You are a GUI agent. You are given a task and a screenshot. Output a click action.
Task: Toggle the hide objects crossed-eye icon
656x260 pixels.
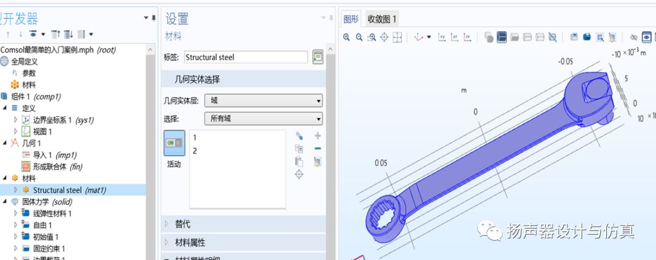[634, 38]
